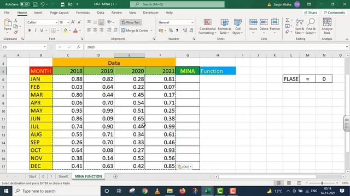350x196 pixels.
Task: Open Google Chrome from the taskbar
Action: [144, 191]
